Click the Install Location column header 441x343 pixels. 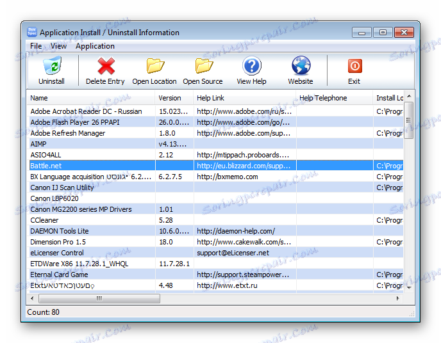pos(388,98)
